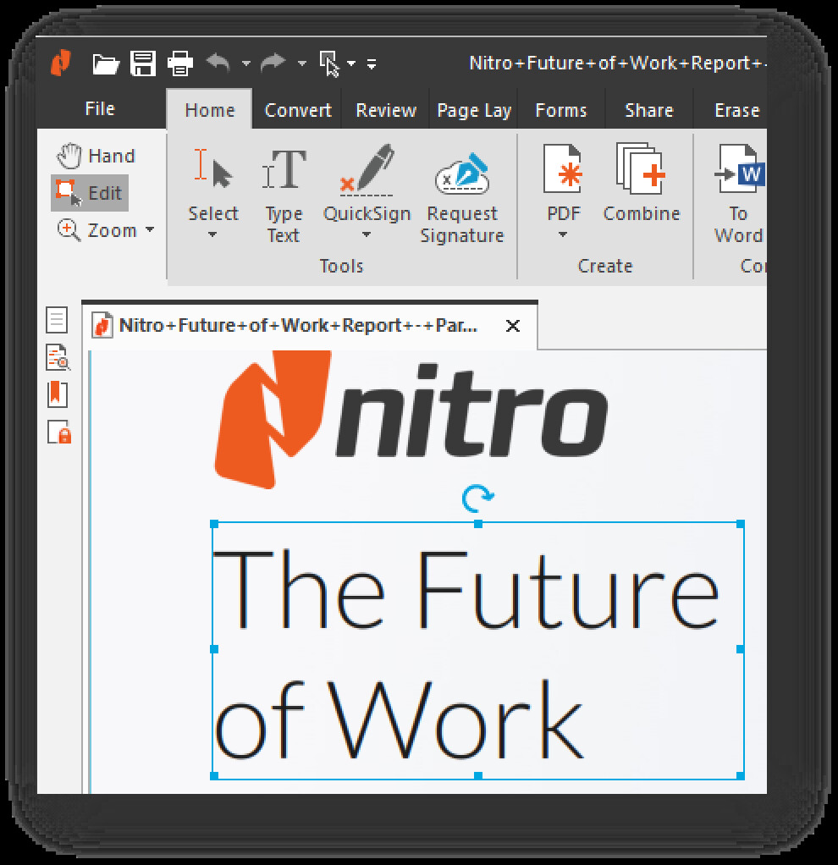Open the File menu
Viewport: 838px width, 865px height.
click(100, 108)
